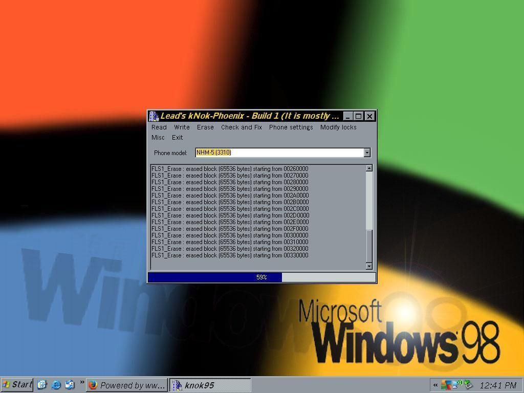
Task: Click the log scrollbar up arrow
Action: click(x=369, y=168)
